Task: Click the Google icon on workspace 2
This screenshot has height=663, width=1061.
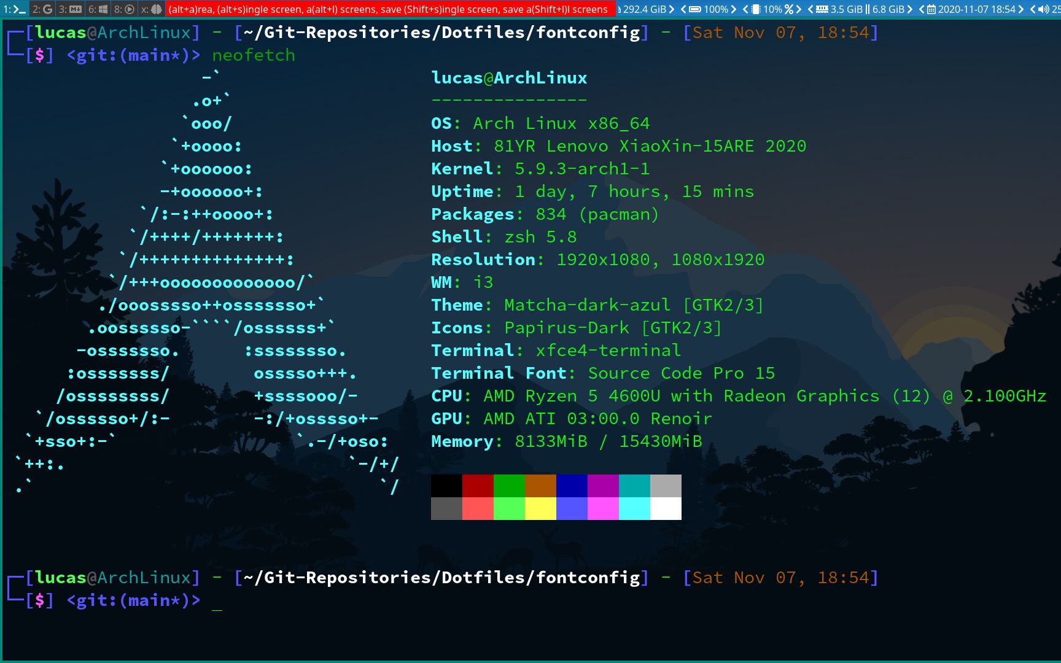Action: [48, 9]
